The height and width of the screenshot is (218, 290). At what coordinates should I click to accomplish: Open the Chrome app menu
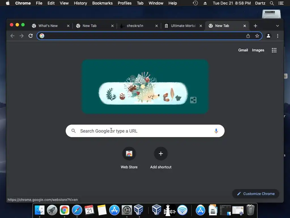(x=23, y=3)
